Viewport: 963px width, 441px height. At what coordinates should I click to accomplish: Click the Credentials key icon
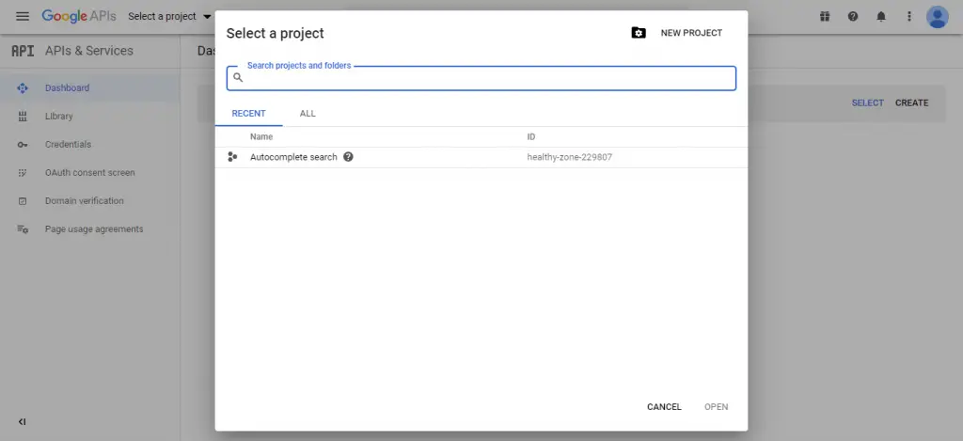[x=23, y=145]
